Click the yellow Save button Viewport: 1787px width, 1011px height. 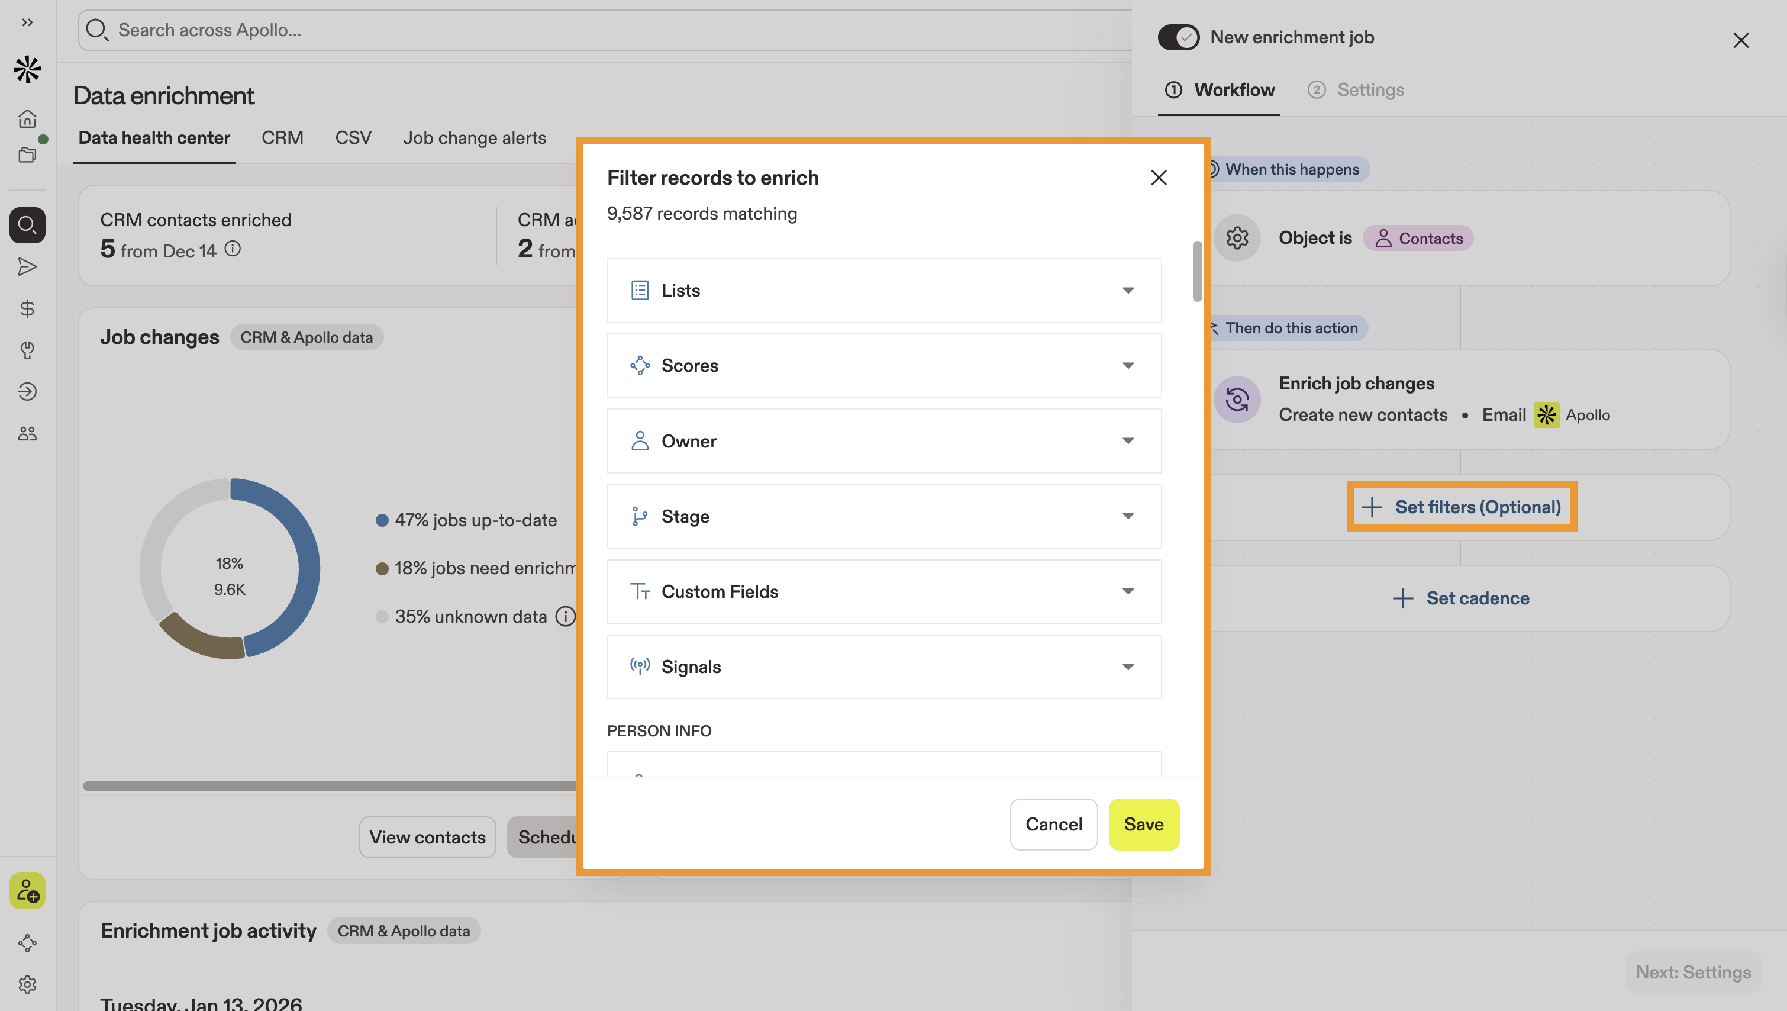coord(1143,823)
